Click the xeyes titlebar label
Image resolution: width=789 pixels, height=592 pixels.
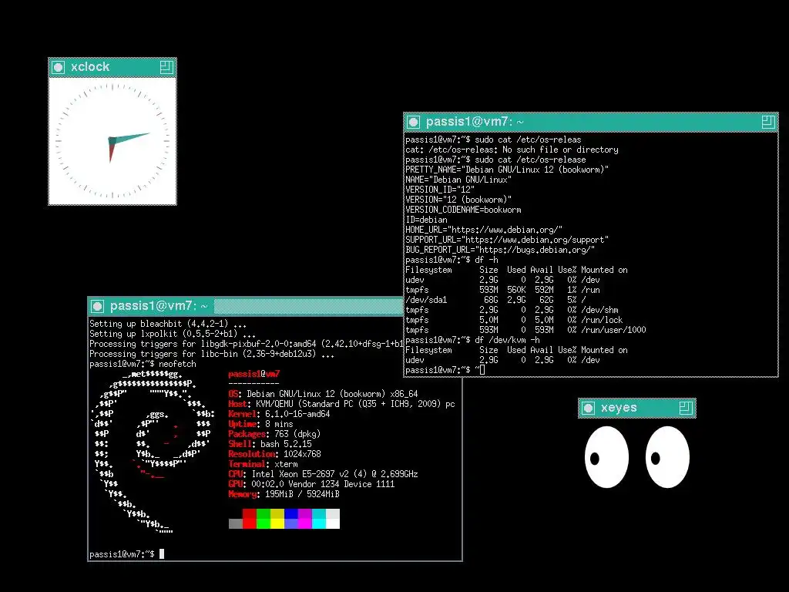tap(619, 407)
